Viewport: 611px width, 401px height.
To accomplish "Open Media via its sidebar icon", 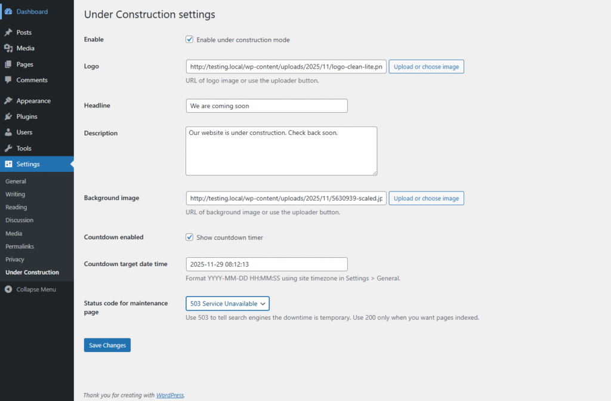I will (x=8, y=48).
